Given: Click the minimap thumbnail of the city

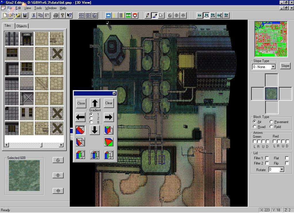Looking at the screenshot, I should (271, 39).
